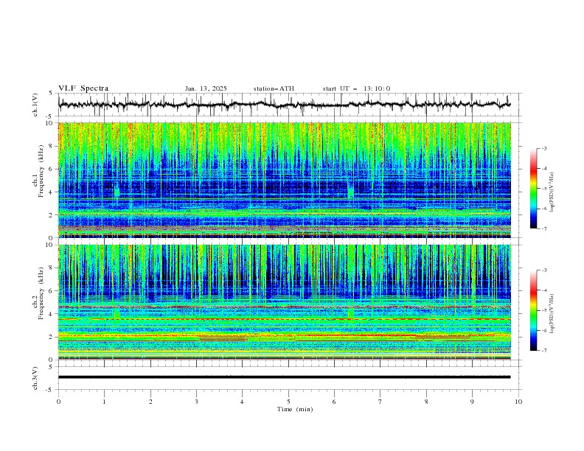Click the ch.2 spectrogram panel
Screen dimensions: 584x451
(x=284, y=302)
